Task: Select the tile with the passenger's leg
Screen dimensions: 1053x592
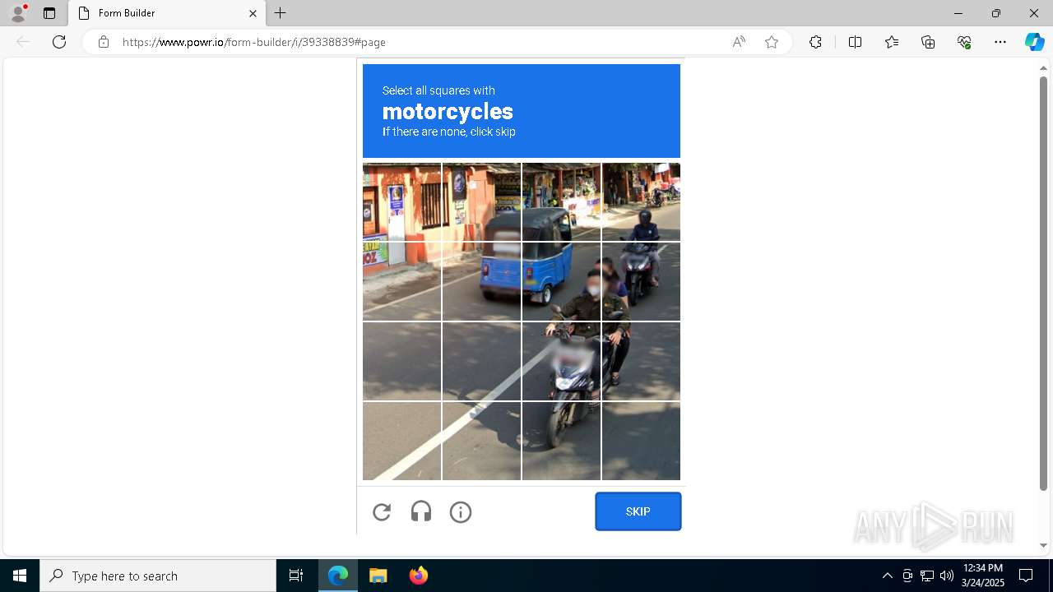Action: coord(641,361)
